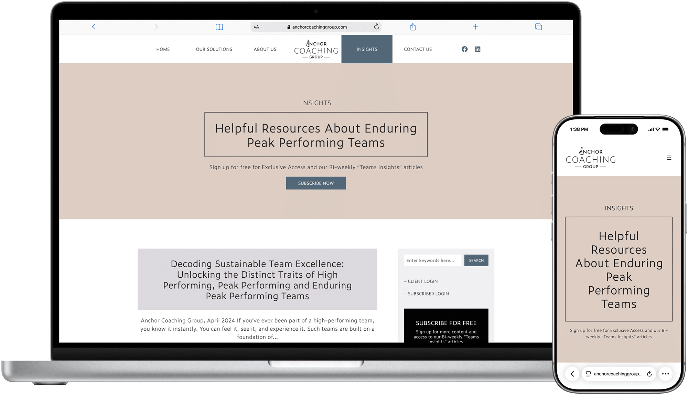The height and width of the screenshot is (395, 688).
Task: Open the Safari share icon
Action: (413, 27)
